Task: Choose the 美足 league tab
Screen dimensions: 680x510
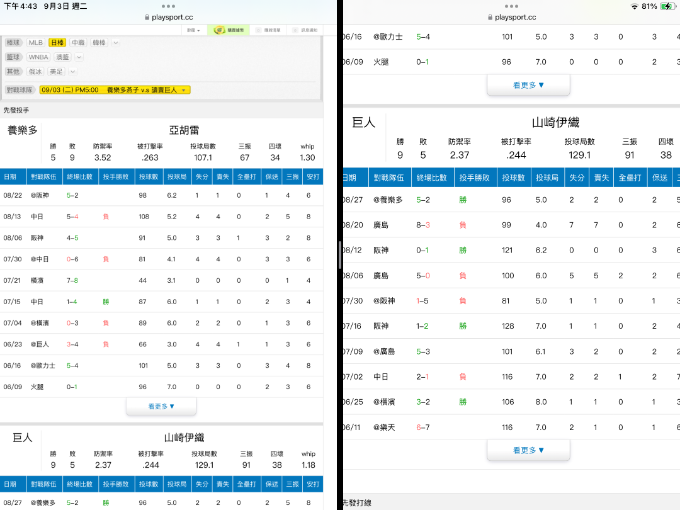Action: [x=57, y=72]
